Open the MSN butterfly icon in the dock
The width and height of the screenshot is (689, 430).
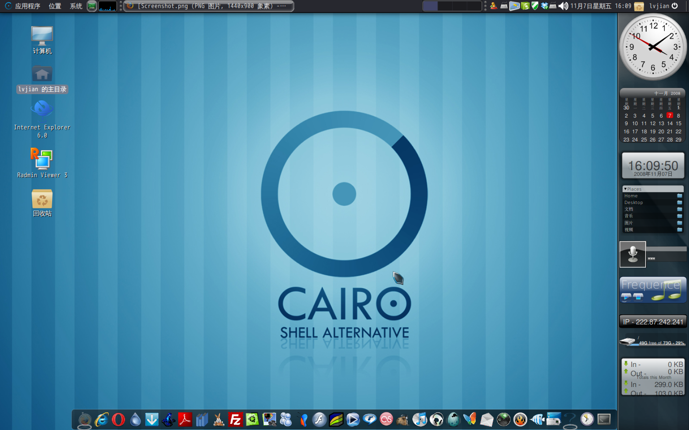470,419
